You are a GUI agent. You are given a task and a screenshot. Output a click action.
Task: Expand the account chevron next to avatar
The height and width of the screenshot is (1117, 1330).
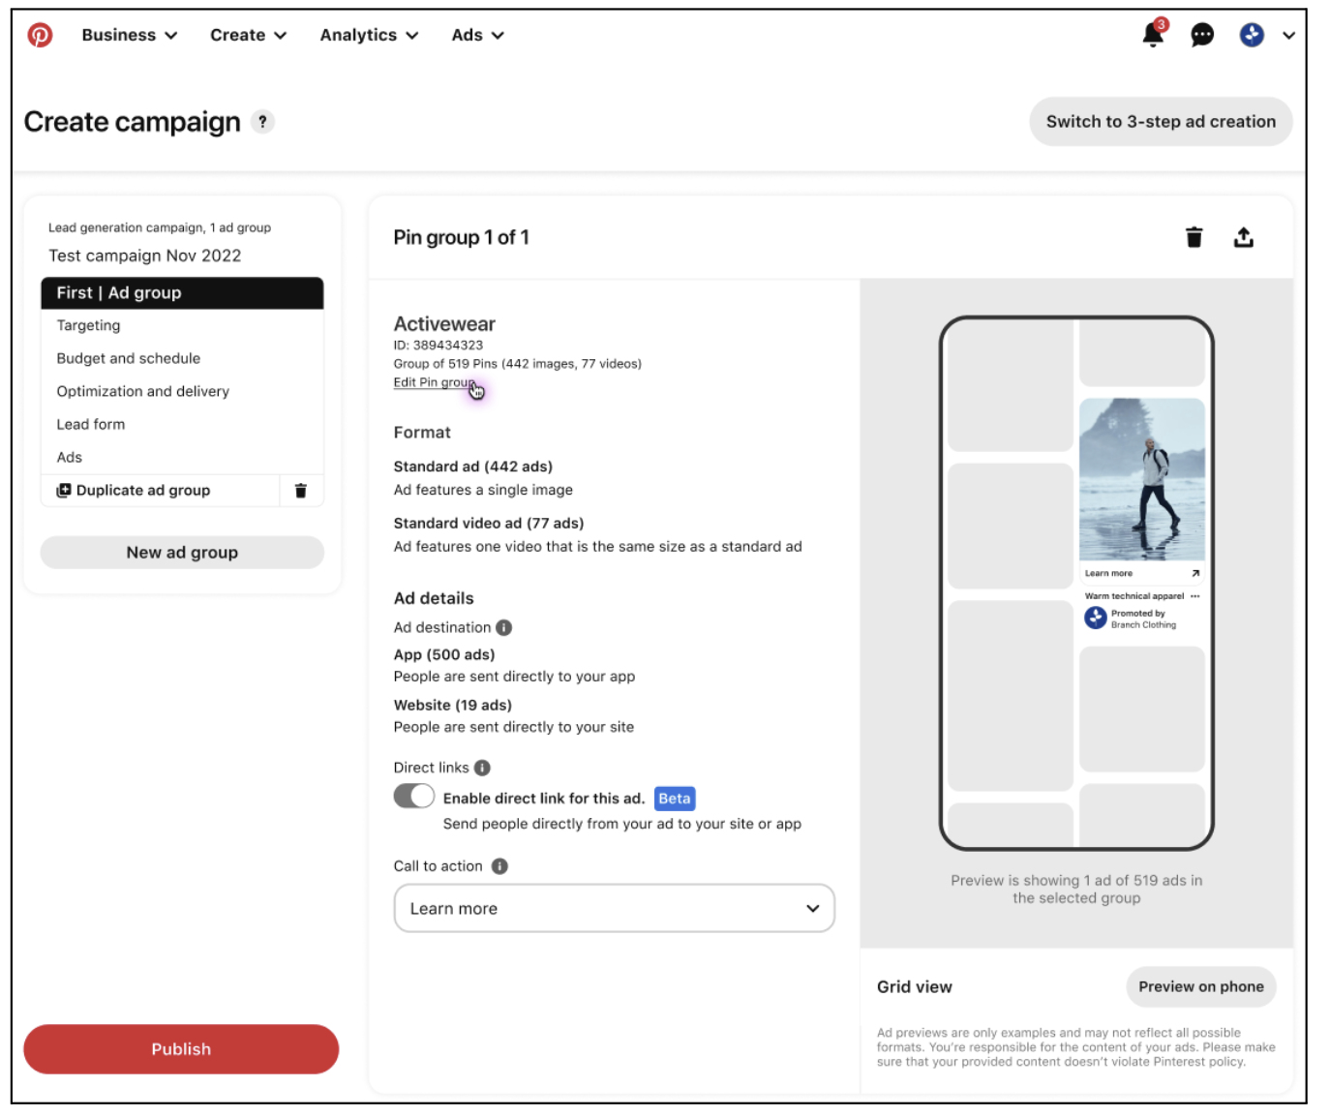1288,36
